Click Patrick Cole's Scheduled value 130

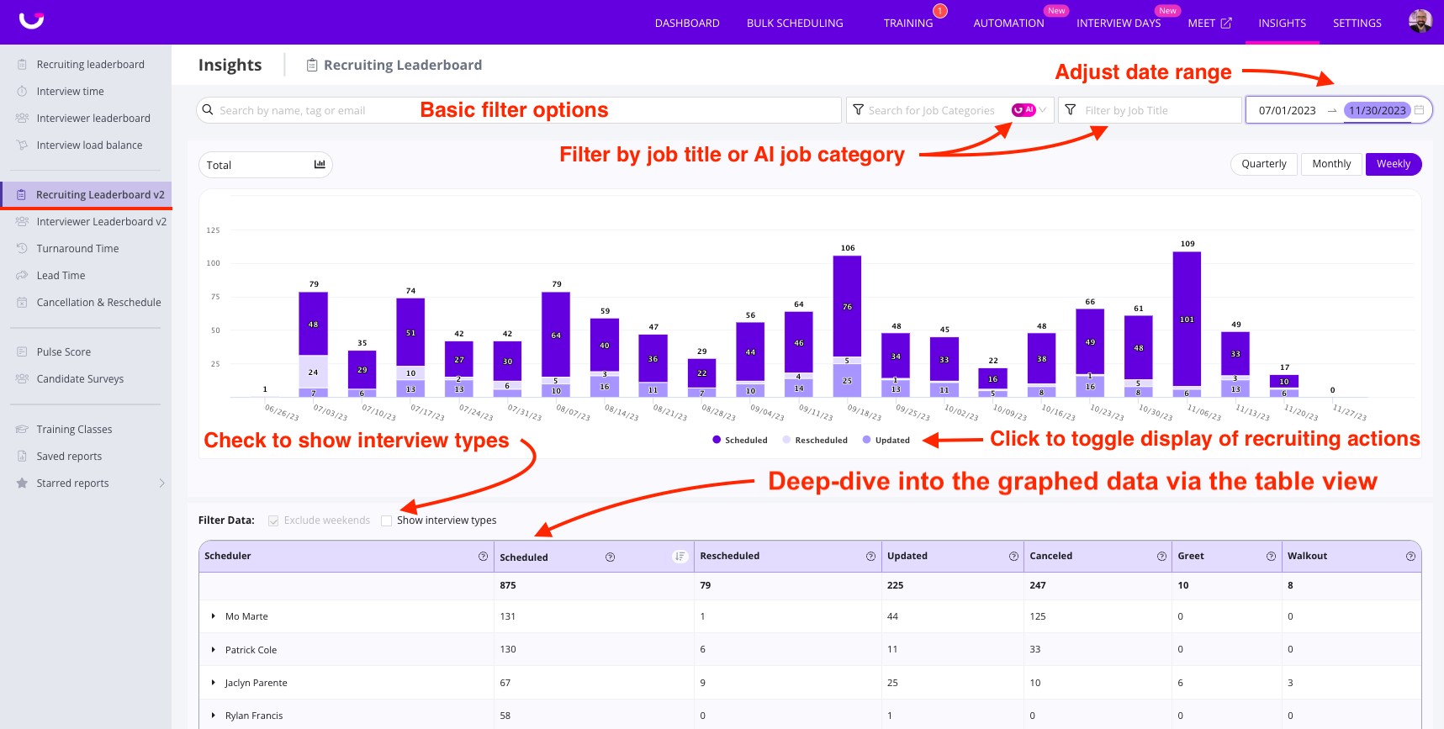(508, 649)
